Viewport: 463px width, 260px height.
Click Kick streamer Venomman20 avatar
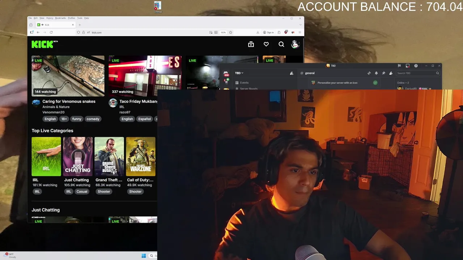click(x=36, y=103)
